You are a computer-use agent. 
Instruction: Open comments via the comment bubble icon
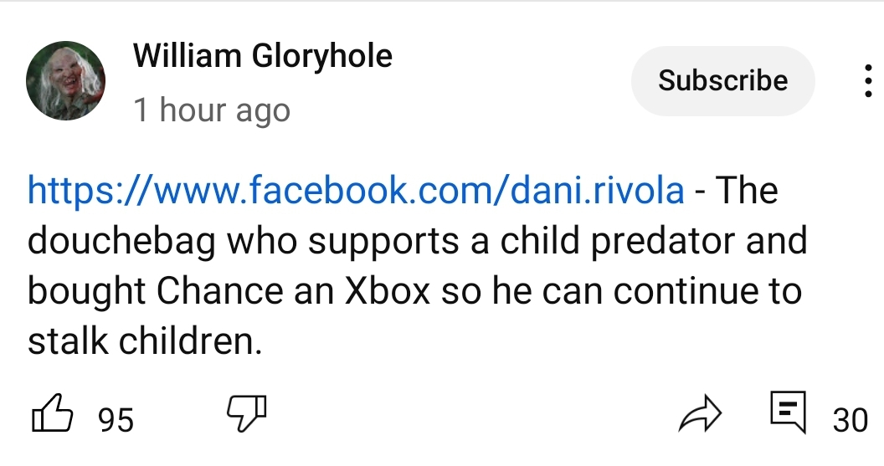pos(787,412)
